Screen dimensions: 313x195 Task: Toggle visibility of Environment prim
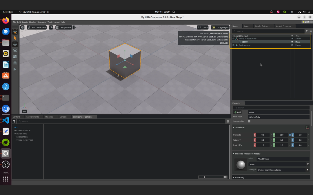tap(292, 45)
